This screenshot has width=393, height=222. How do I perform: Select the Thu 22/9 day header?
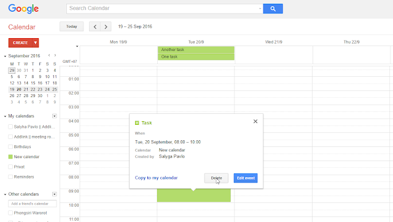tap(351, 42)
